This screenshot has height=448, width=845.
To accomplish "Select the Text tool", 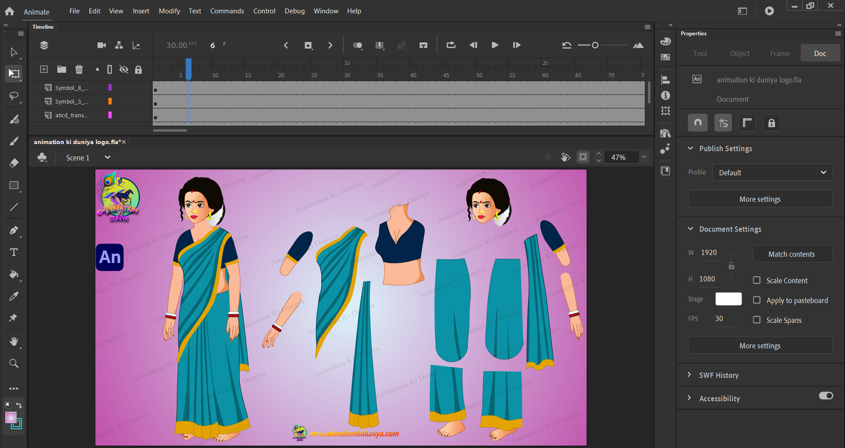I will pyautogui.click(x=14, y=252).
